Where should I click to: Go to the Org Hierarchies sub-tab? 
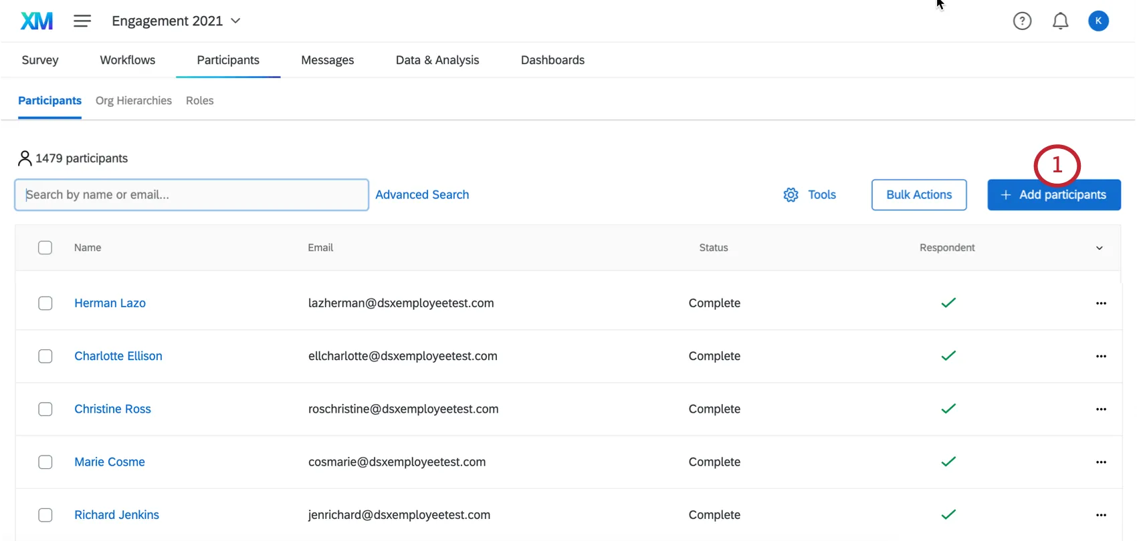(134, 101)
